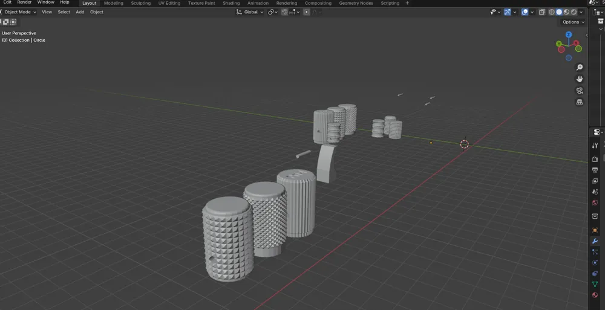Screen dimensions: 605x310
Task: Switch to solid viewport shading
Action: click(559, 12)
